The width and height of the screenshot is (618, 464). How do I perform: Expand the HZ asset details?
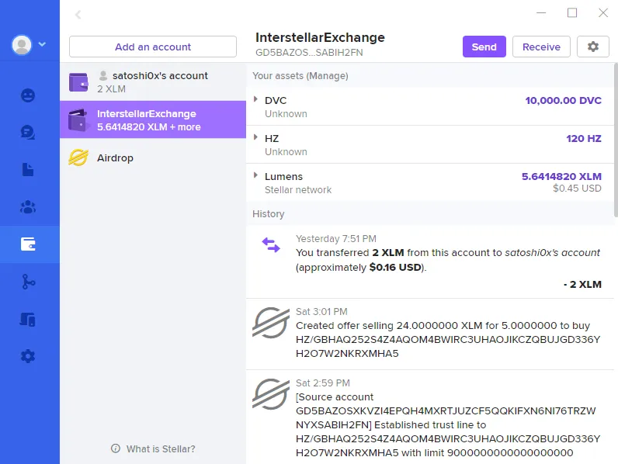click(429, 144)
